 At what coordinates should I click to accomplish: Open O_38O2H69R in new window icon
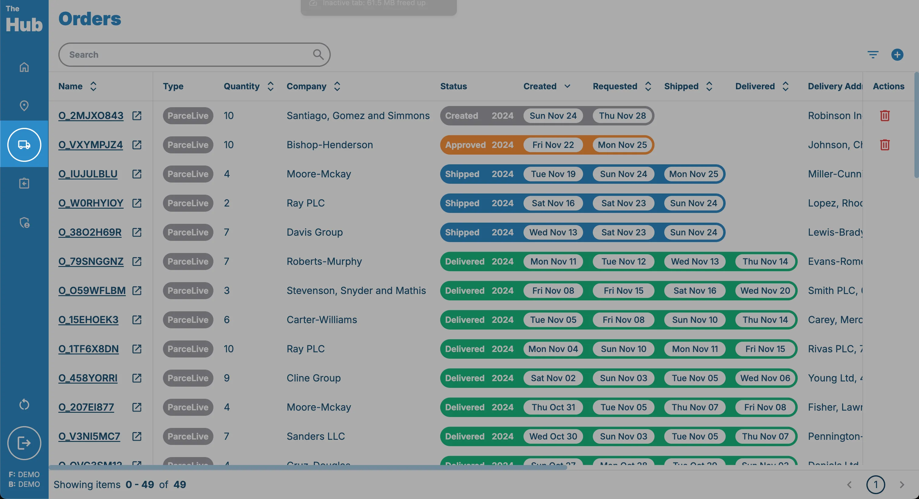click(x=136, y=232)
